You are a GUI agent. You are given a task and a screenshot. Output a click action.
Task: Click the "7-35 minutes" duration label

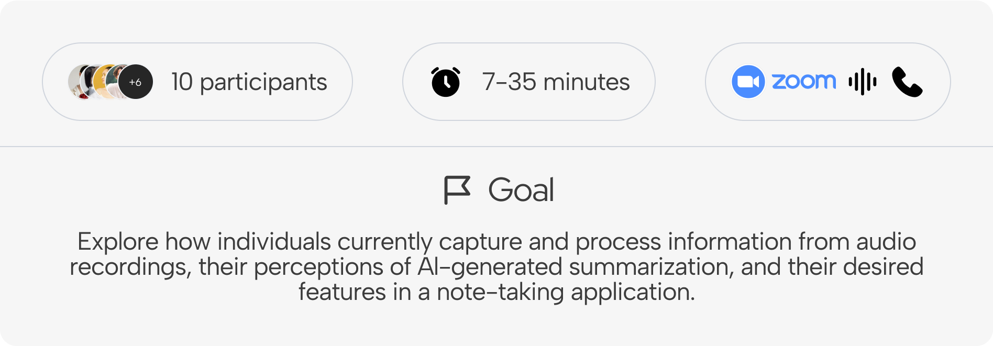[x=556, y=82]
